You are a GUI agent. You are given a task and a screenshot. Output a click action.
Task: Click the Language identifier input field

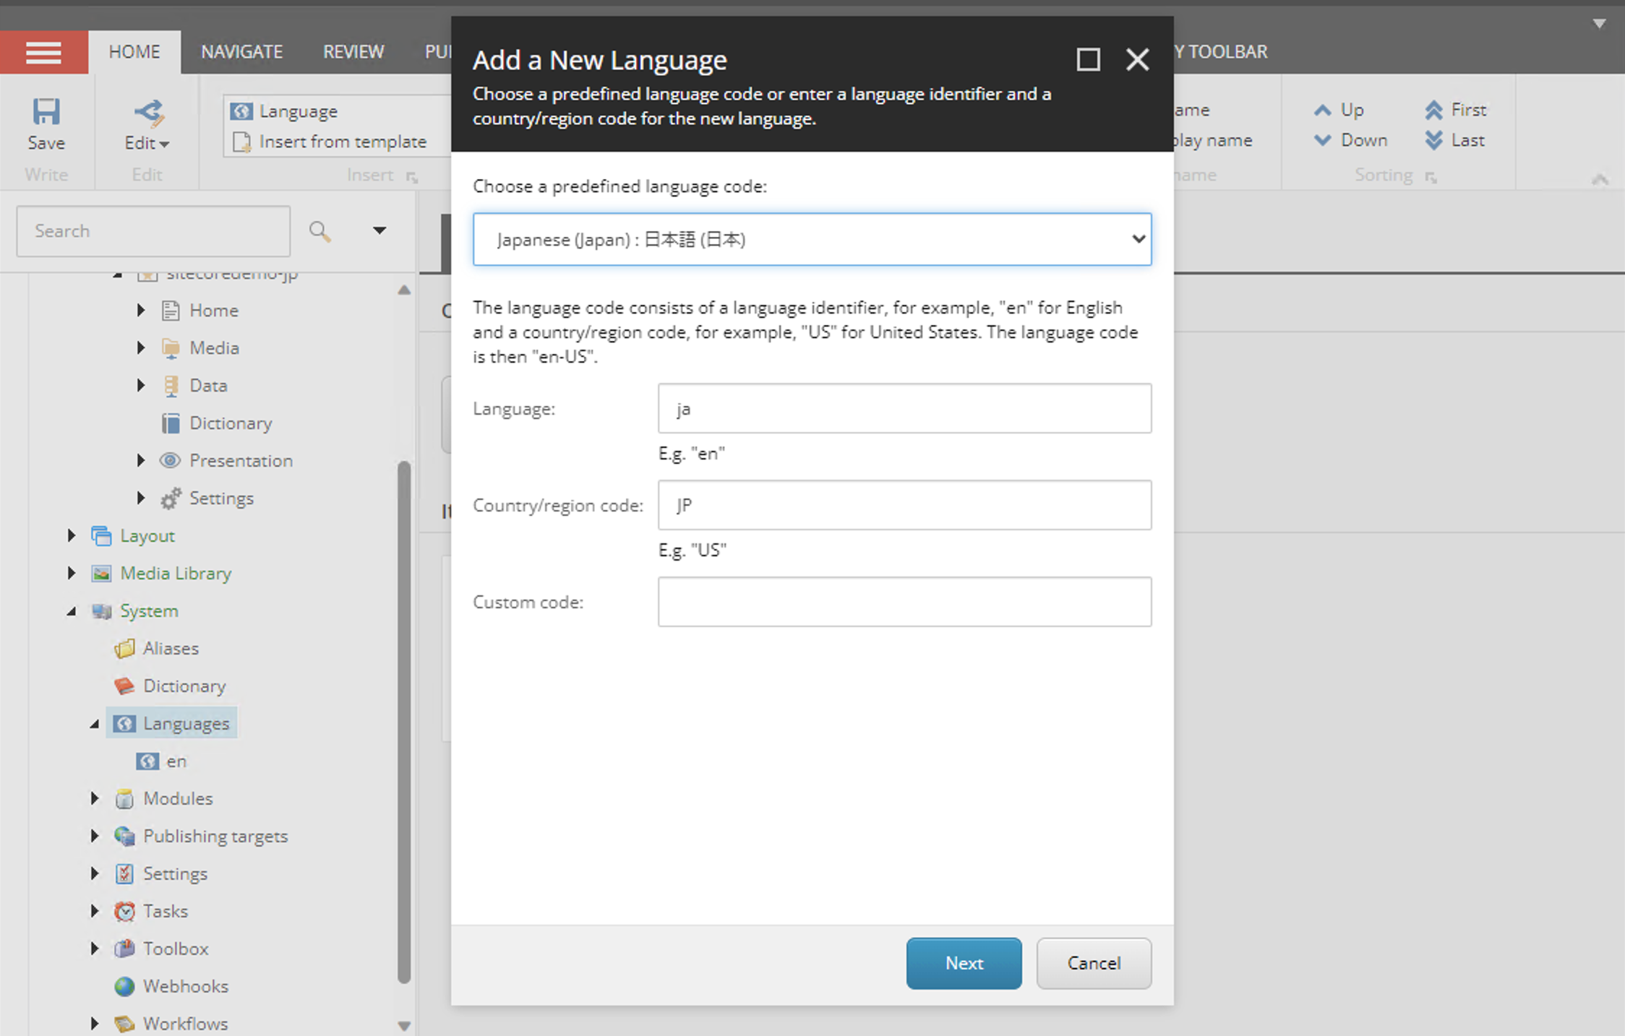(904, 408)
